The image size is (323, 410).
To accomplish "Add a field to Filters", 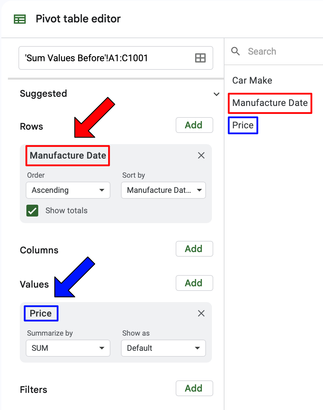I will (194, 388).
